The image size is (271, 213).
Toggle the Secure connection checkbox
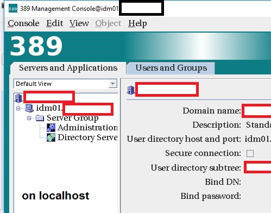click(250, 153)
